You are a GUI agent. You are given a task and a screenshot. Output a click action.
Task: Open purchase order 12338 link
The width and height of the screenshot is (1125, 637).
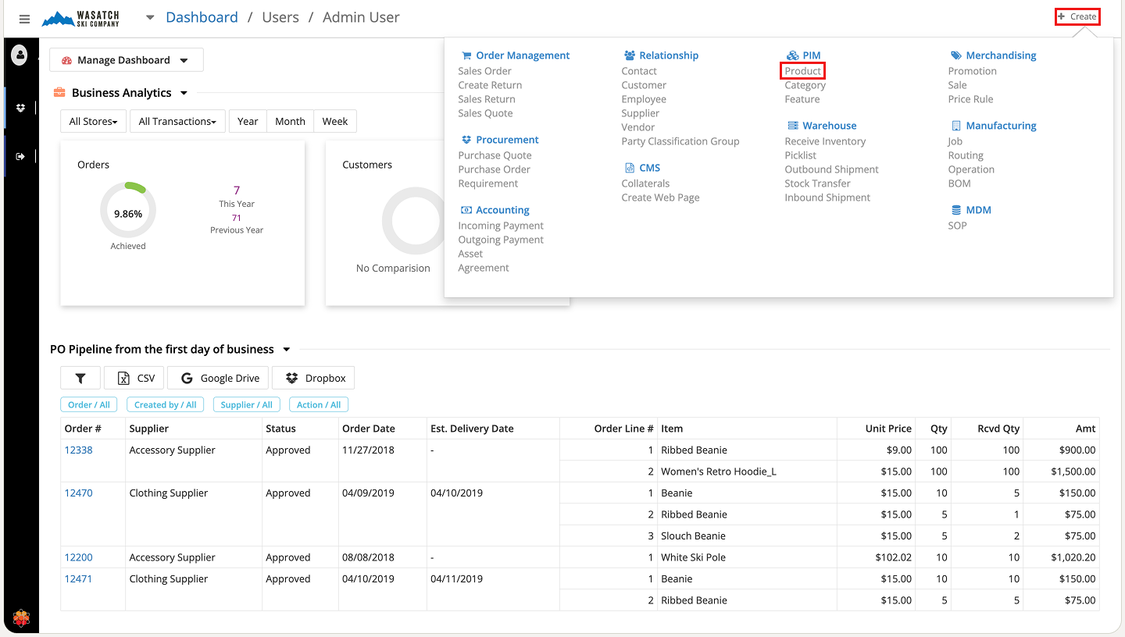tap(78, 450)
